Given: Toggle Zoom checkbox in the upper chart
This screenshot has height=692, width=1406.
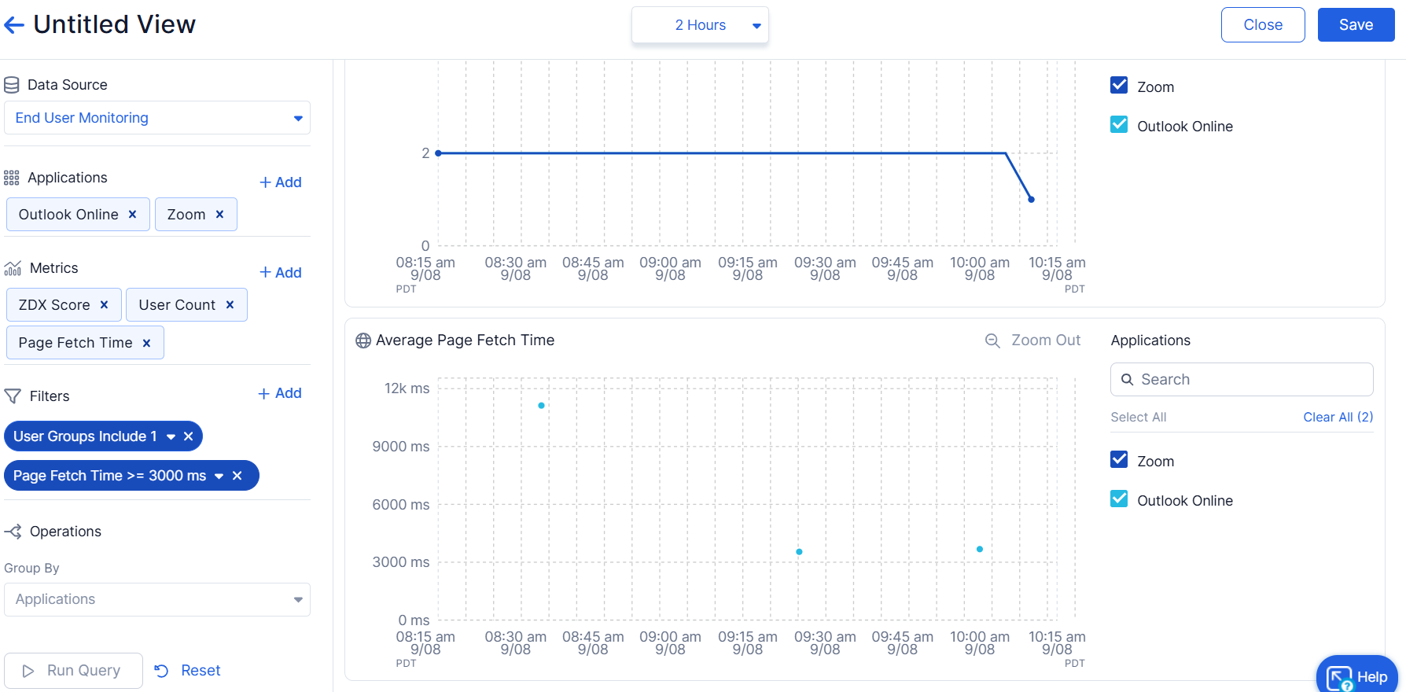Looking at the screenshot, I should point(1119,86).
